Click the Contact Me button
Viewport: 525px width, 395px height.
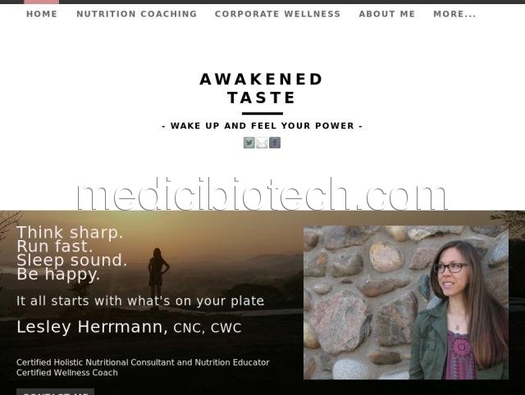pos(55,392)
